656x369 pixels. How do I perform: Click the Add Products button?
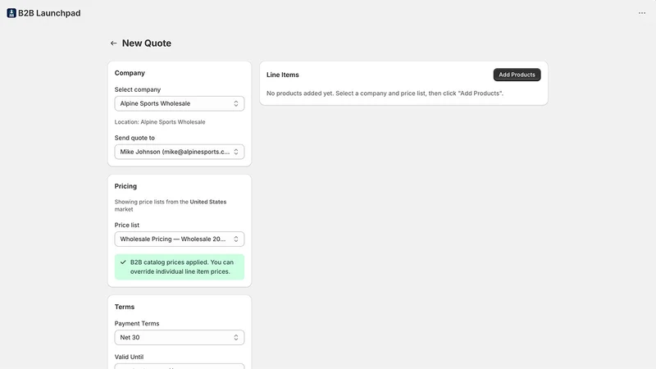click(517, 75)
